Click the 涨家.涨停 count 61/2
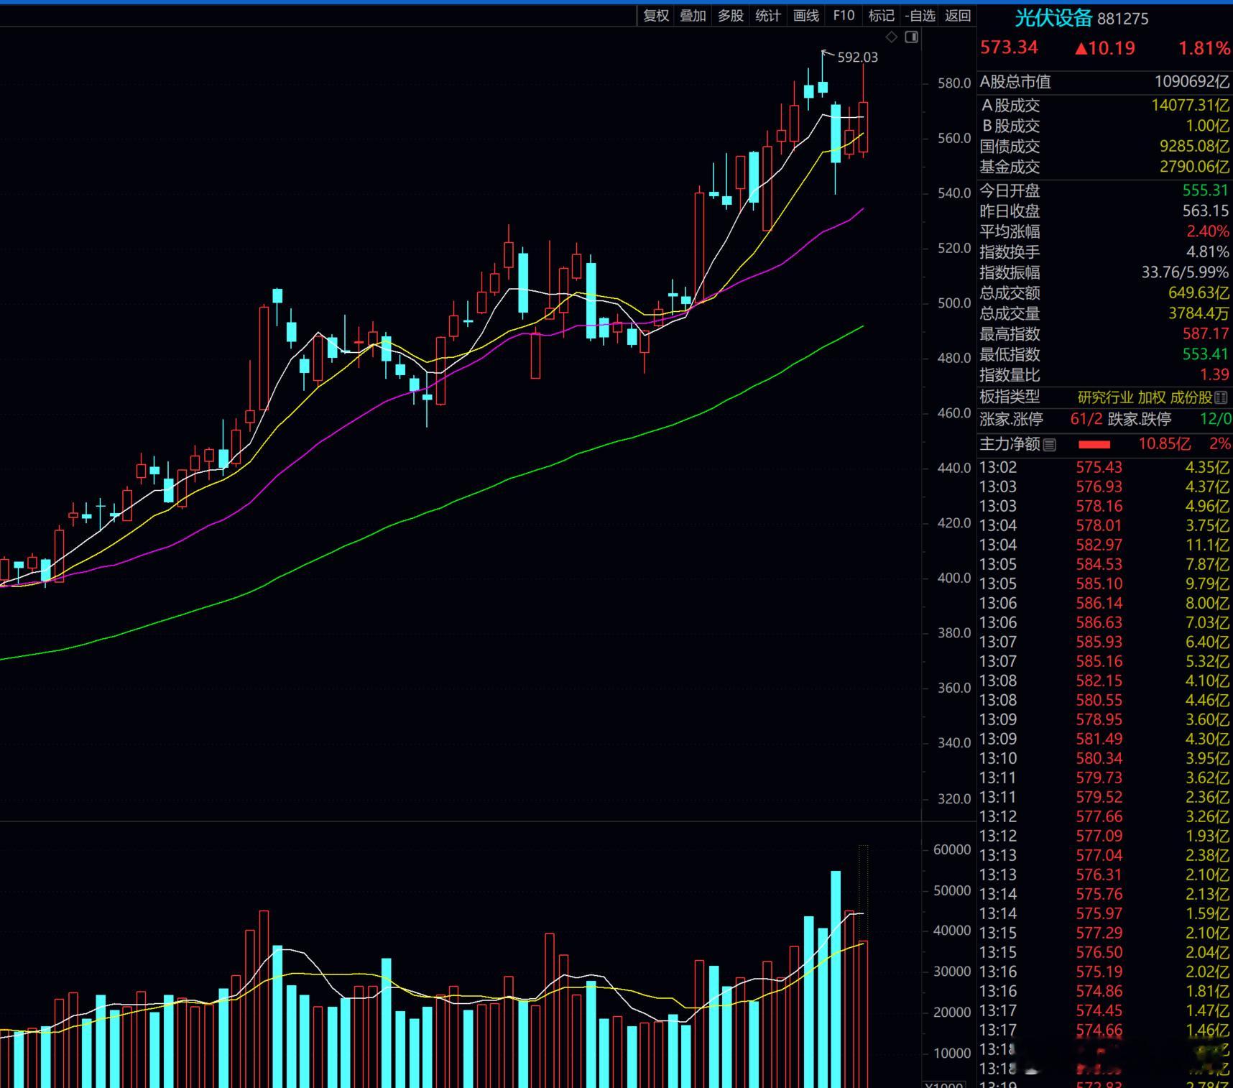This screenshot has height=1088, width=1233. 1086,419
